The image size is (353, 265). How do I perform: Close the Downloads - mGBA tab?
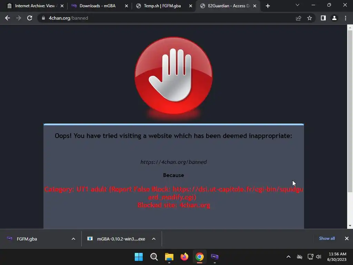[x=127, y=6]
